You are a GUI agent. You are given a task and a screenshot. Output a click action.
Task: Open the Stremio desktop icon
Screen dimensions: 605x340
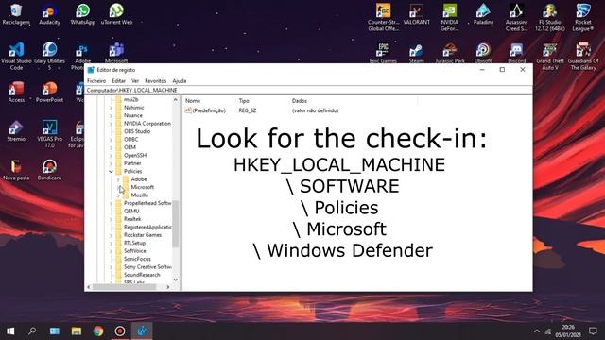16,130
